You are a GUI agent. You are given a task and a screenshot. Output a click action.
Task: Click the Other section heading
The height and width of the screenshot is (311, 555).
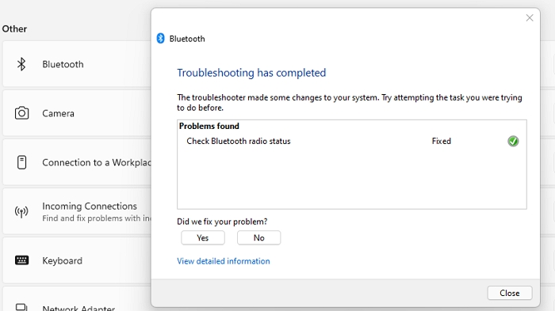14,28
